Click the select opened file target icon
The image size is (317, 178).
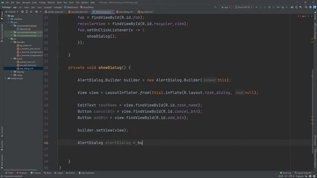click(22, 12)
